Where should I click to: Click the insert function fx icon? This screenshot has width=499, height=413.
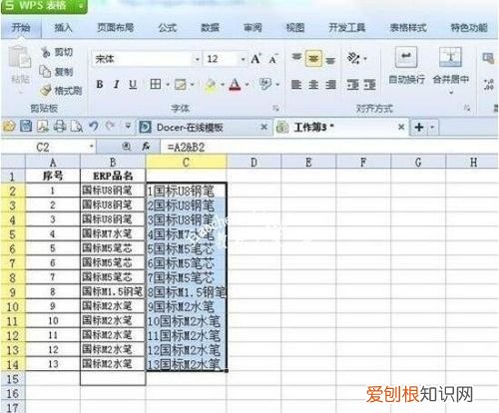click(146, 147)
